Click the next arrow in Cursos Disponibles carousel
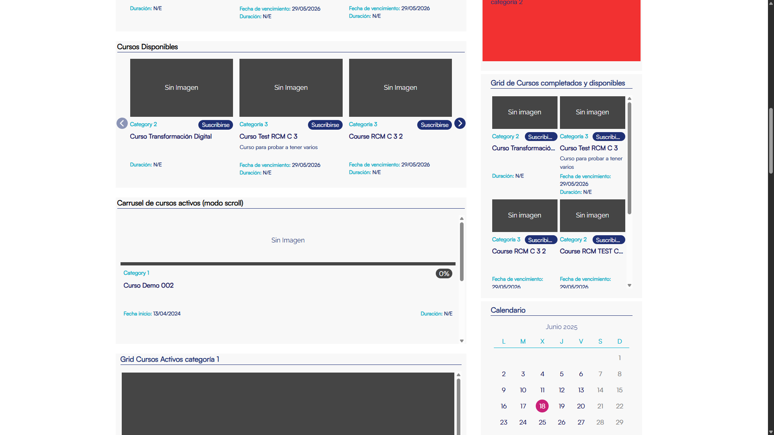Viewport: 774px width, 435px height. tap(460, 123)
